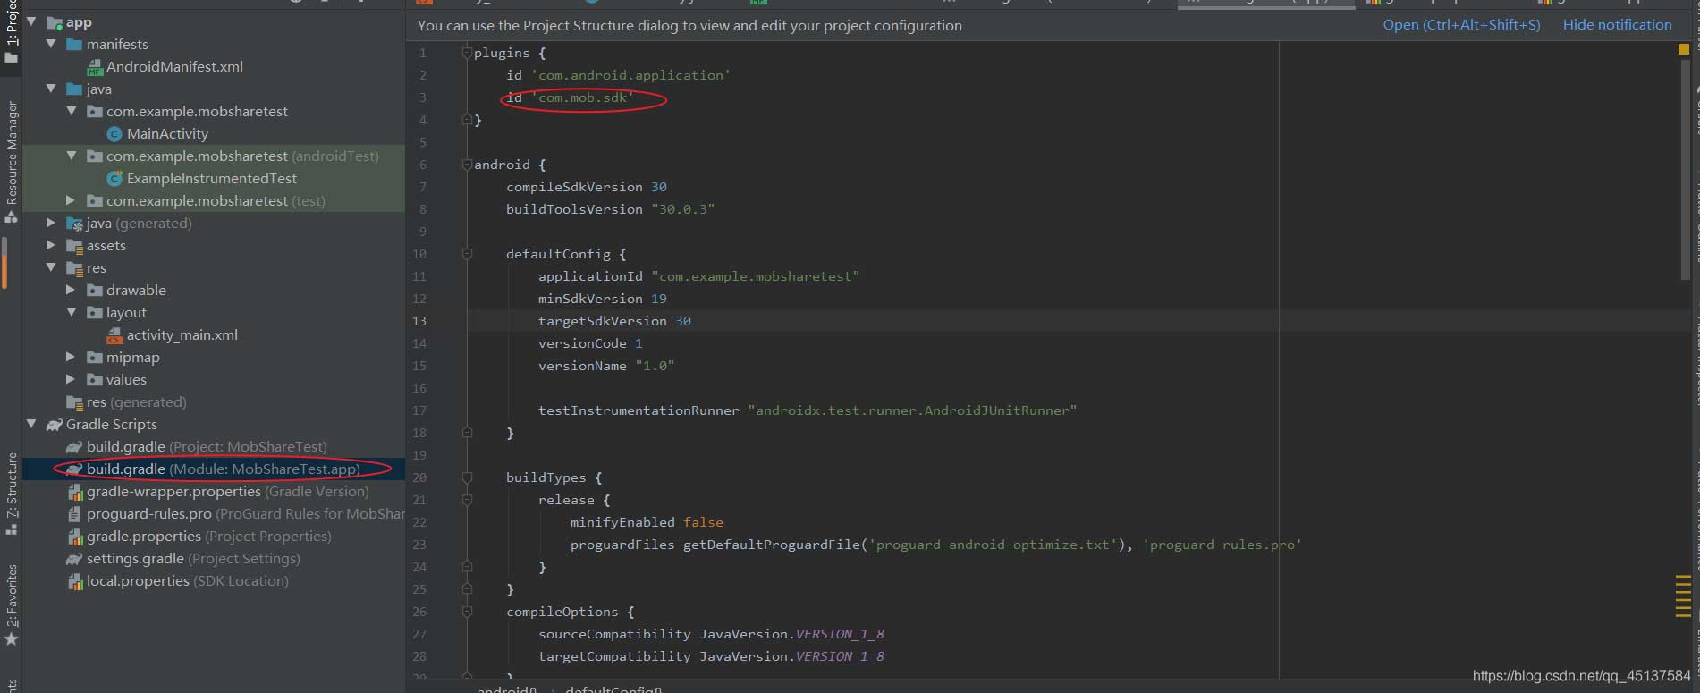This screenshot has height=693, width=1700.
Task: Expand the assets folder
Action: [x=51, y=245]
